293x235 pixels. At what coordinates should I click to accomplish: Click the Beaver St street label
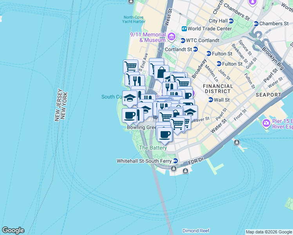click(x=200, y=119)
